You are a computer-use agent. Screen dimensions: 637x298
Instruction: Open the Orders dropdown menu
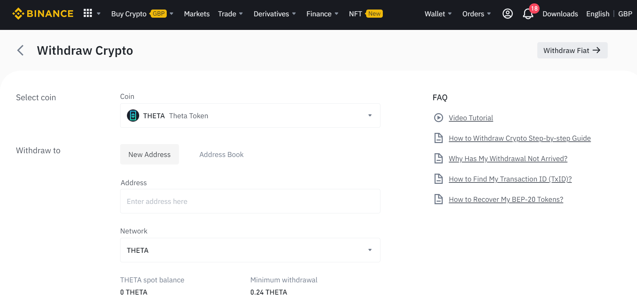(x=476, y=14)
